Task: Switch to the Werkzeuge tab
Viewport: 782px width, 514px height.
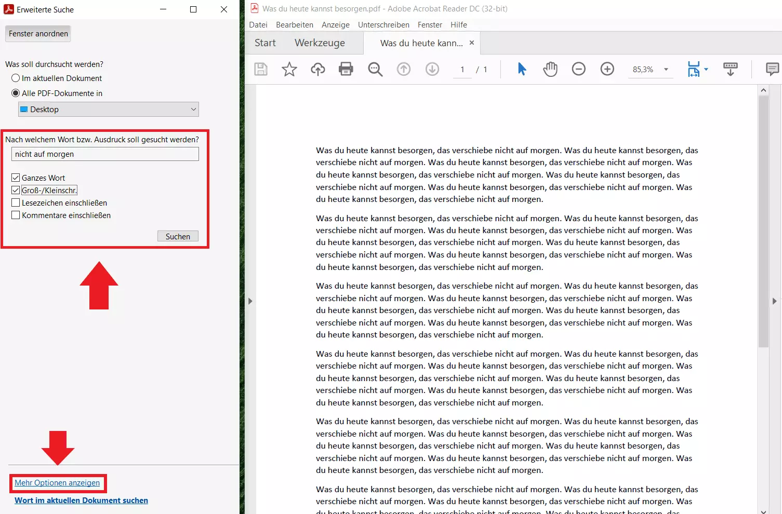Action: 320,43
